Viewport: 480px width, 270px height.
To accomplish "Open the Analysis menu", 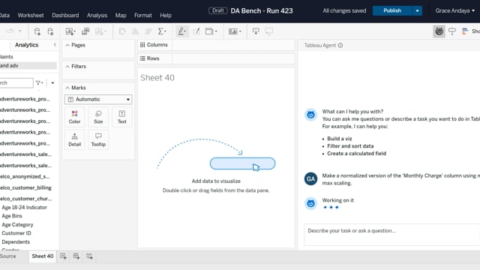I will (97, 15).
